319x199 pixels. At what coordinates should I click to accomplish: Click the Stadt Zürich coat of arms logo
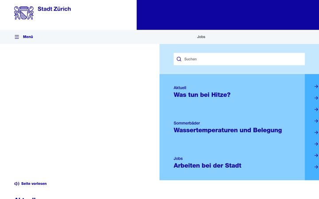pos(24,13)
